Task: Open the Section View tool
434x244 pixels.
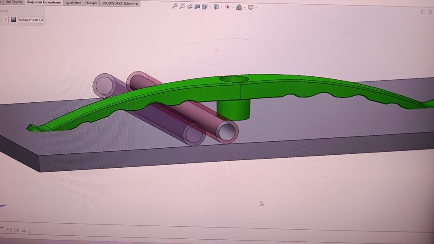Action: coord(197,7)
